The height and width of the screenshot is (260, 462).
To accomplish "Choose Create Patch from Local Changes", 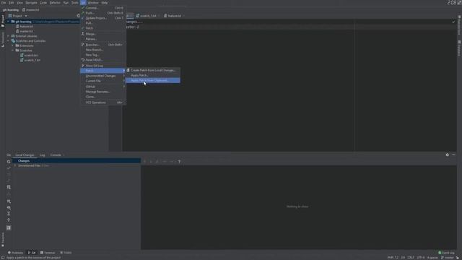I will 152,71.
